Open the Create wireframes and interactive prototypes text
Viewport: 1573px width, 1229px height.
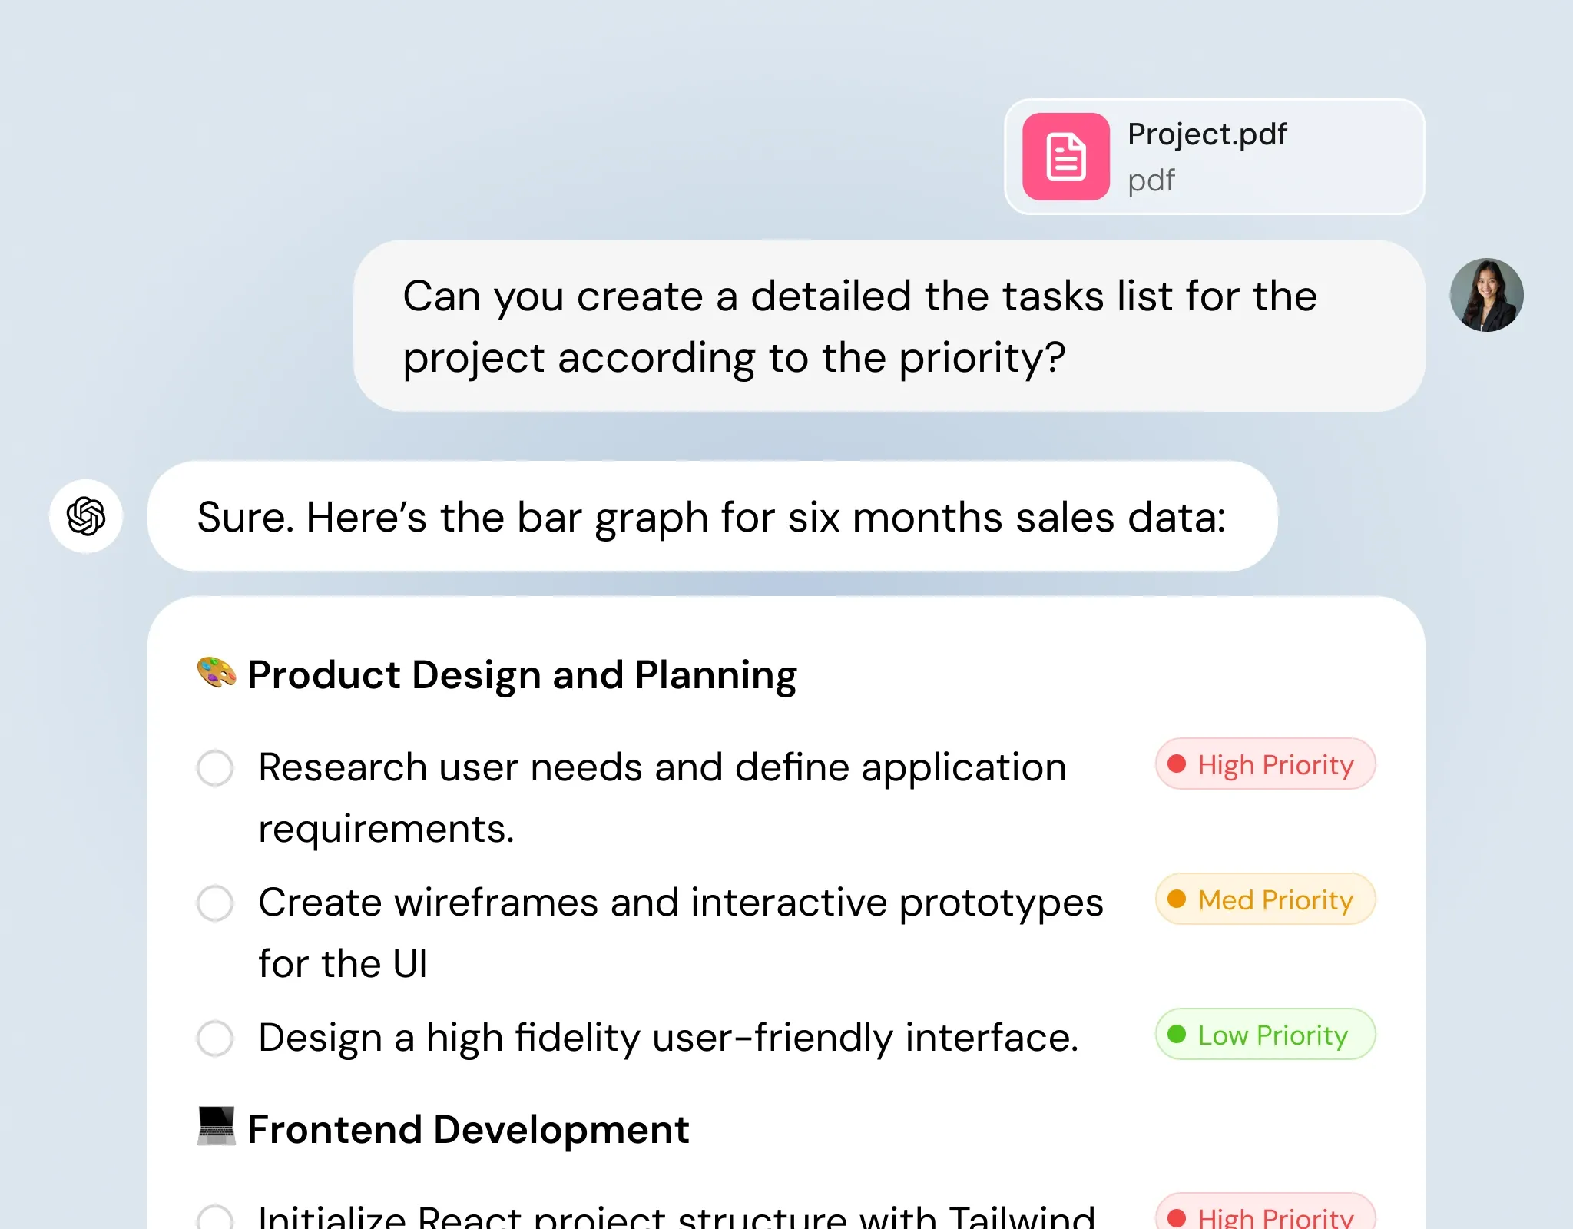pos(680,903)
